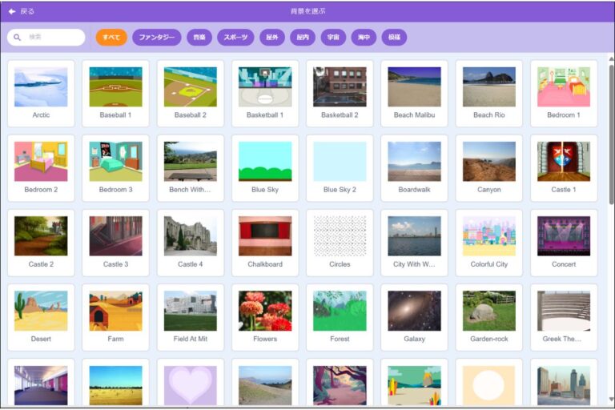Select the Flowers backdrop
The width and height of the screenshot is (615, 410).
[x=265, y=316]
